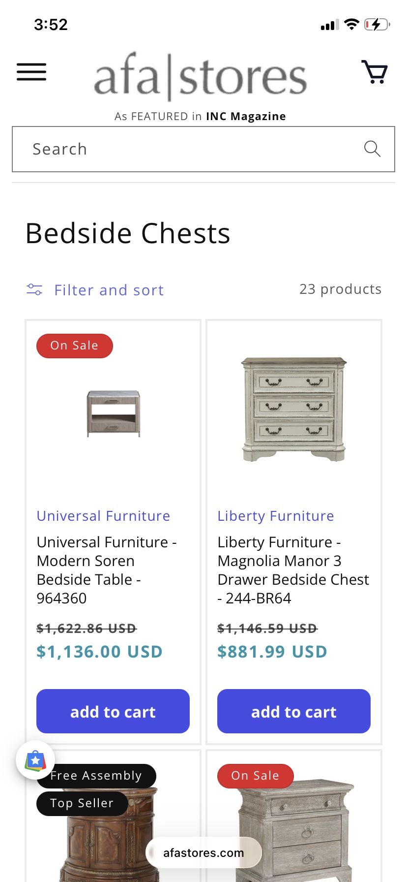Screen dimensions: 407x882
Task: Open the Magnolia Manor 3 Drawer product title
Action: (x=293, y=570)
